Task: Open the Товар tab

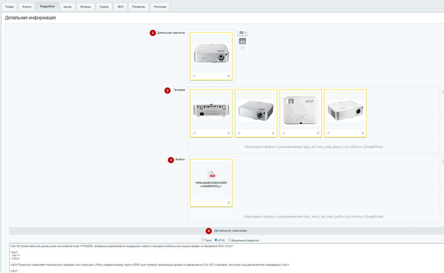Action: [x=9, y=7]
